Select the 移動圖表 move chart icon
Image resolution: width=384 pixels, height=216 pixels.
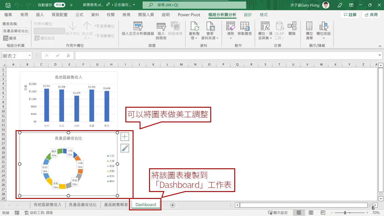[245, 26]
